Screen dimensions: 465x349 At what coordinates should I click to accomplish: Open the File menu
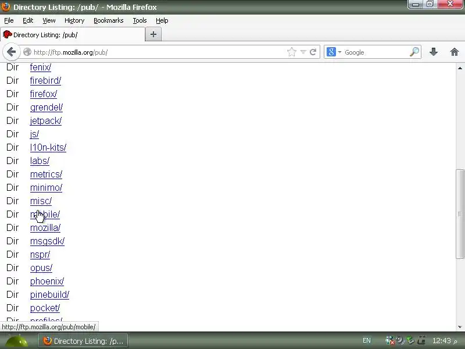coord(9,20)
